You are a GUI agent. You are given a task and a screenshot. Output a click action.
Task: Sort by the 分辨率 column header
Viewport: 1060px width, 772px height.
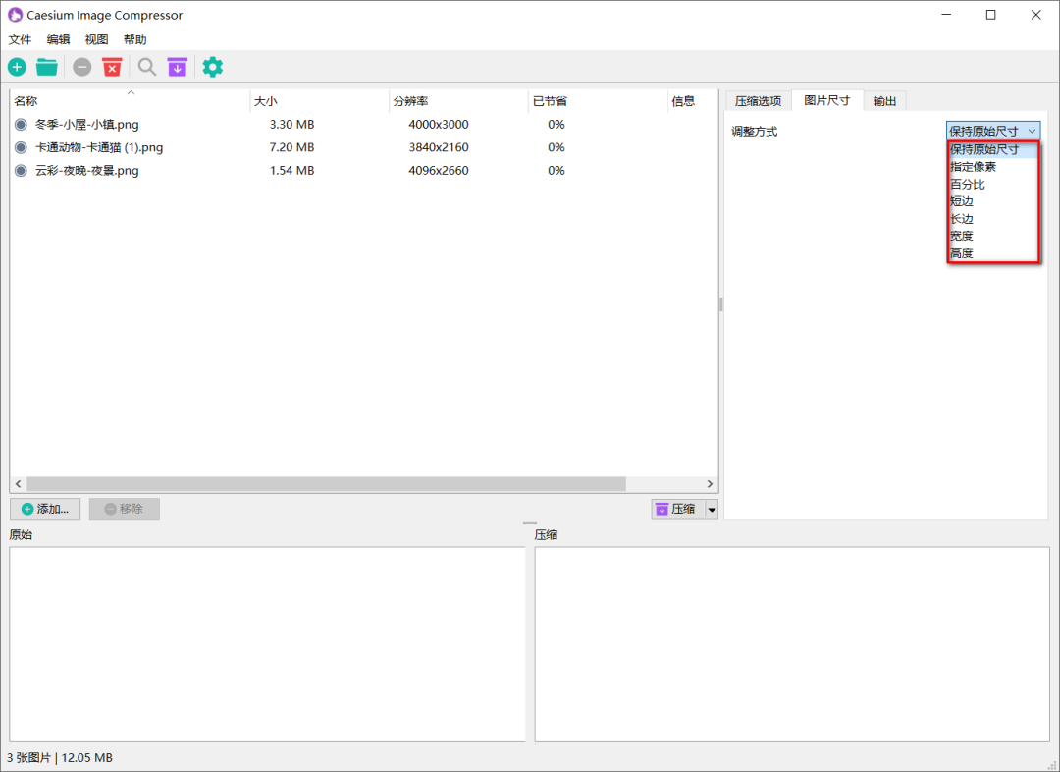pyautogui.click(x=458, y=101)
